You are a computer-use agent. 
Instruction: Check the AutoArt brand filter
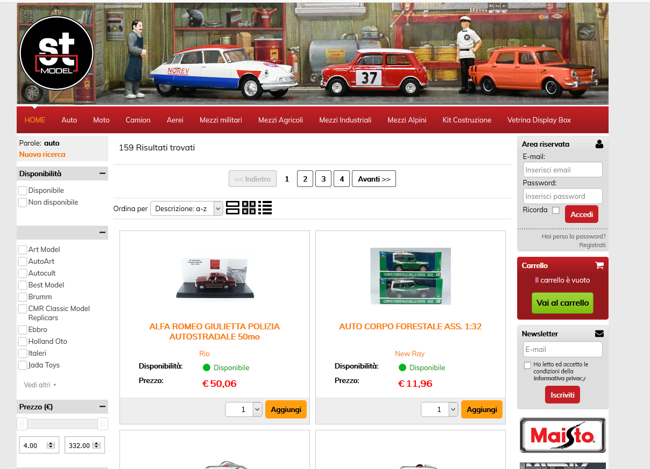[23, 262]
